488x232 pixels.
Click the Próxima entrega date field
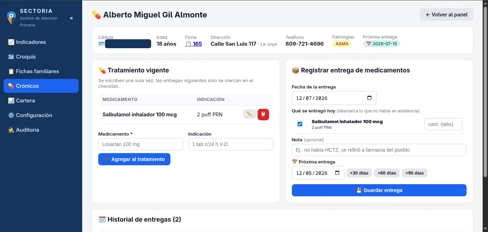tap(318, 173)
